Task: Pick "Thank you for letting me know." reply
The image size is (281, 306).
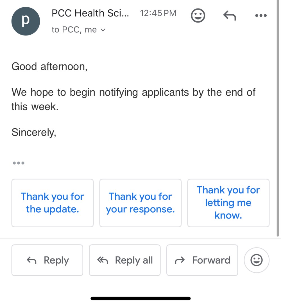Action: pos(228,203)
